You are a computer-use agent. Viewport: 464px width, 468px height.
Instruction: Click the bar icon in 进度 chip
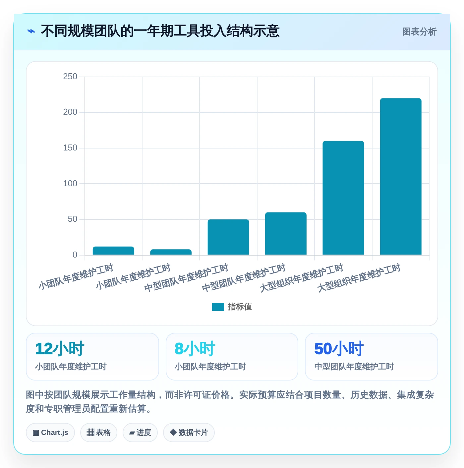[x=132, y=433]
